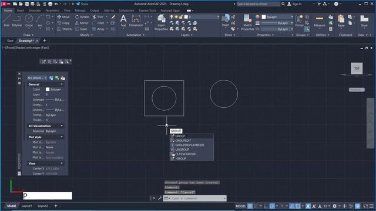Choose CLASSICGROUP from the autocomplete list

[192, 154]
